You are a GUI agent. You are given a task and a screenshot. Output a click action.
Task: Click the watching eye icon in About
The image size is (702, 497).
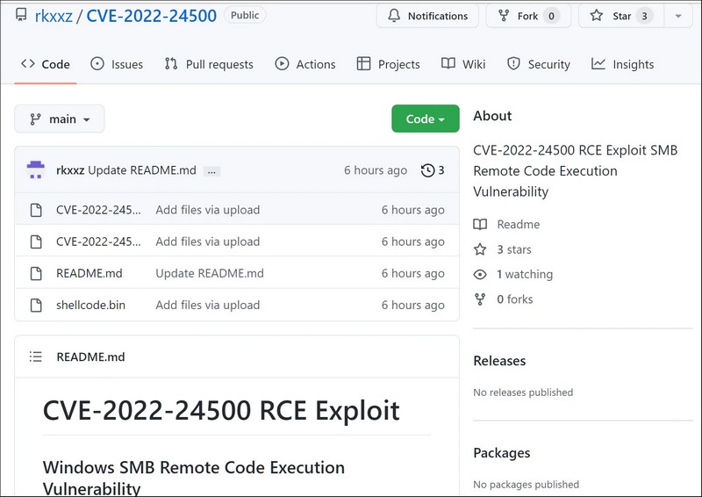(x=480, y=274)
